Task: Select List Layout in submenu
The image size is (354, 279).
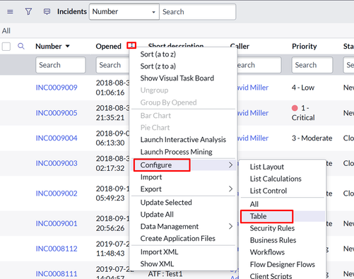Action: 267,167
